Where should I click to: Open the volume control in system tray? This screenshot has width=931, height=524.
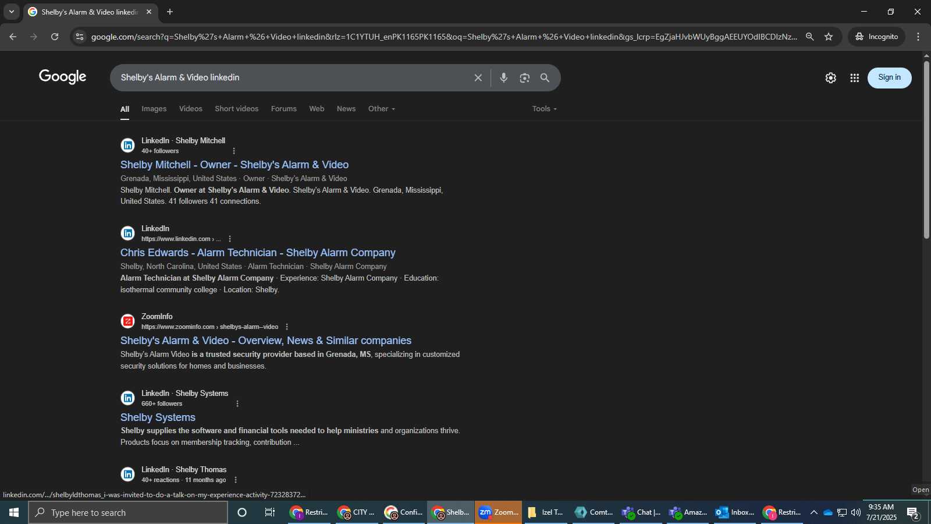[x=856, y=512]
